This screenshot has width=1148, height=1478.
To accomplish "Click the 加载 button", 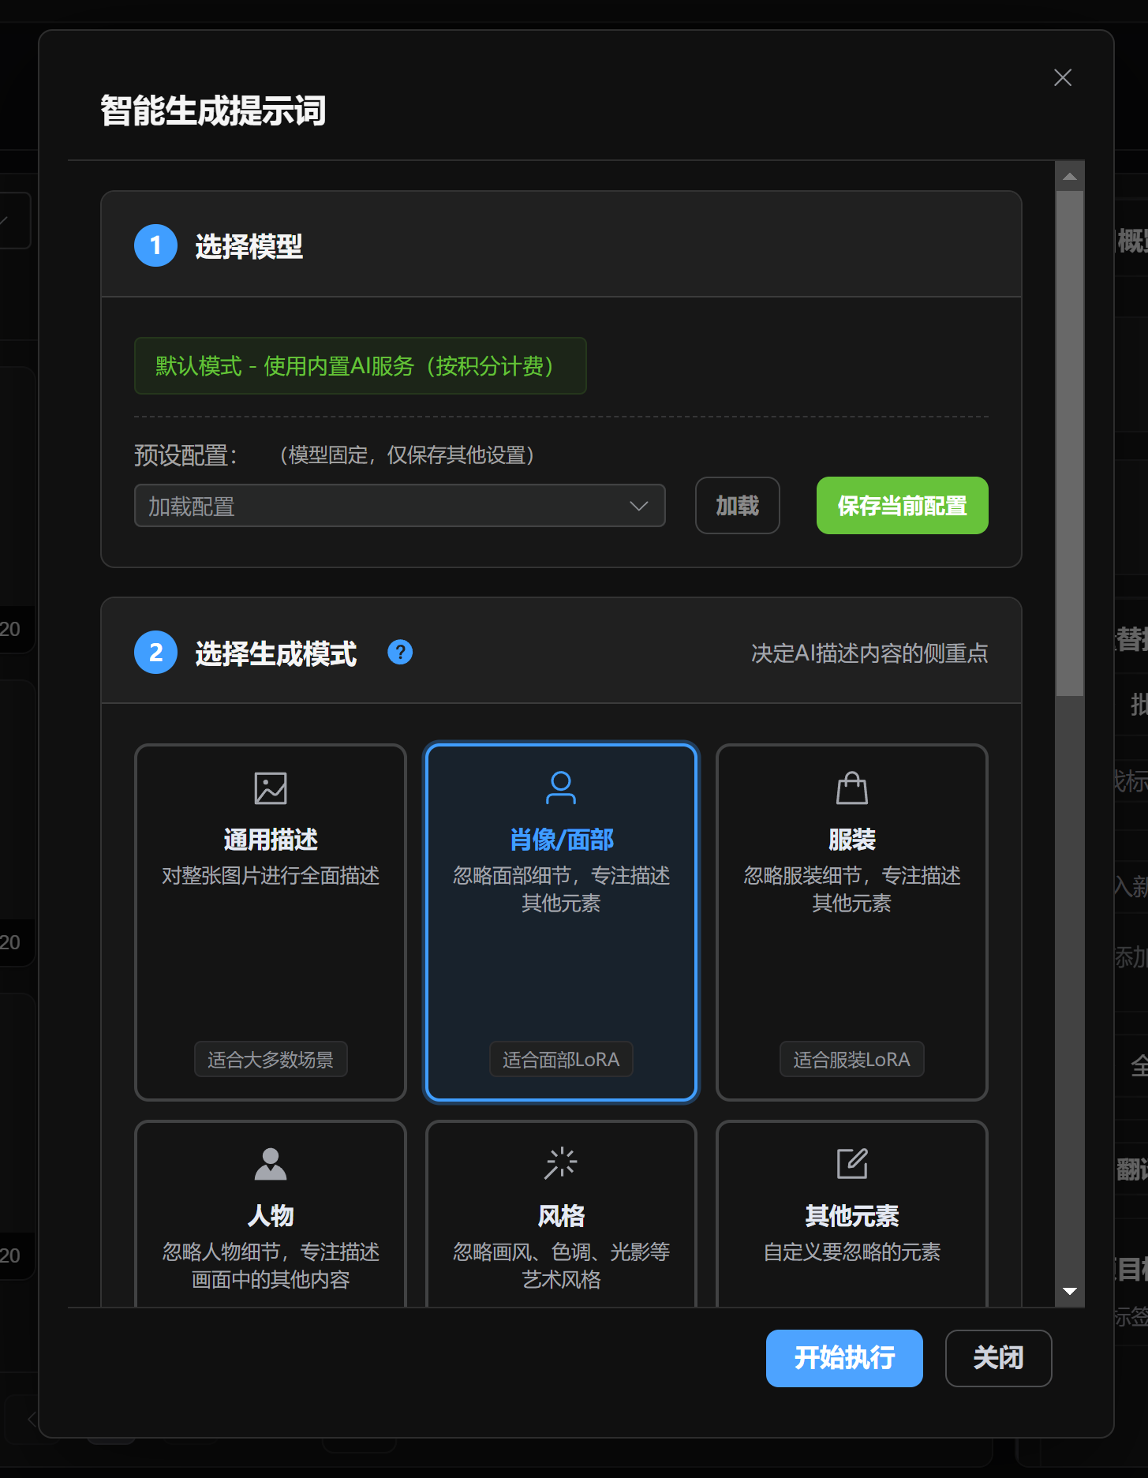I will click(x=738, y=506).
